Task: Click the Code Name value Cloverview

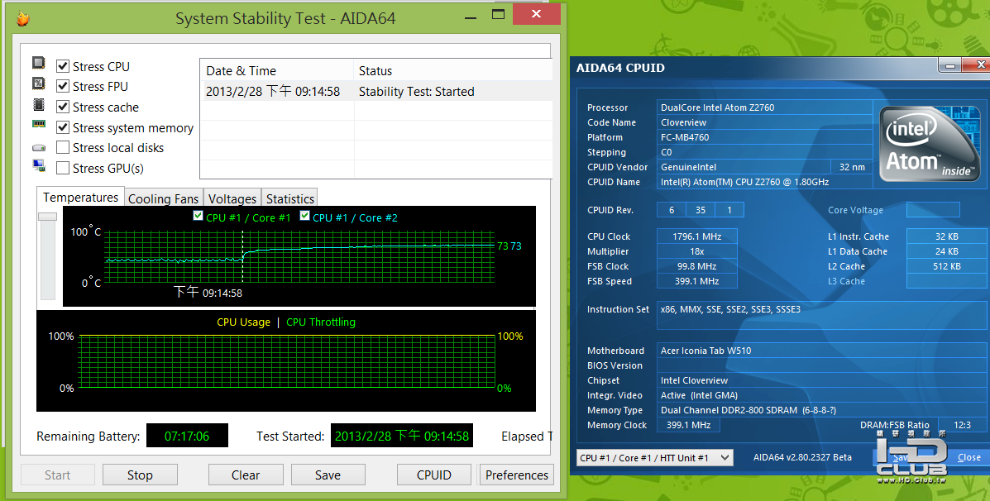Action: [x=764, y=122]
